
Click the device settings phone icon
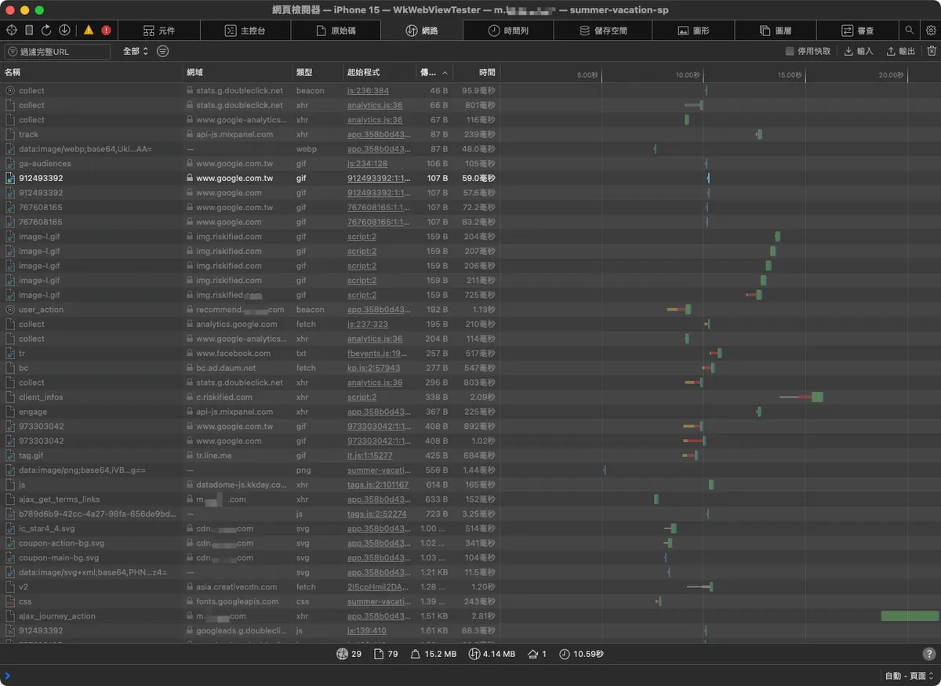tap(29, 31)
